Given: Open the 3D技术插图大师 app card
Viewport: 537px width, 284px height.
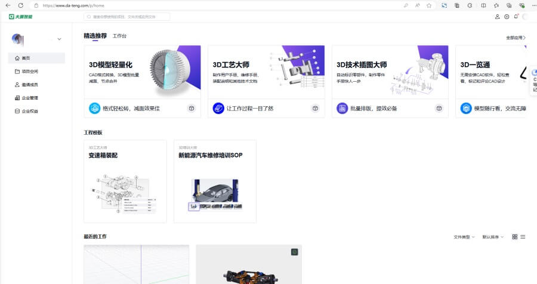Looking at the screenshot, I should click(x=390, y=82).
